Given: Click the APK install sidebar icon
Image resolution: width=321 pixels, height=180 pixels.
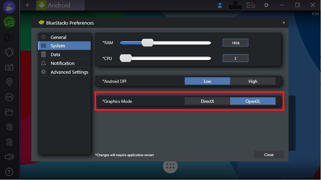Looking at the screenshot, I should tap(9, 97).
